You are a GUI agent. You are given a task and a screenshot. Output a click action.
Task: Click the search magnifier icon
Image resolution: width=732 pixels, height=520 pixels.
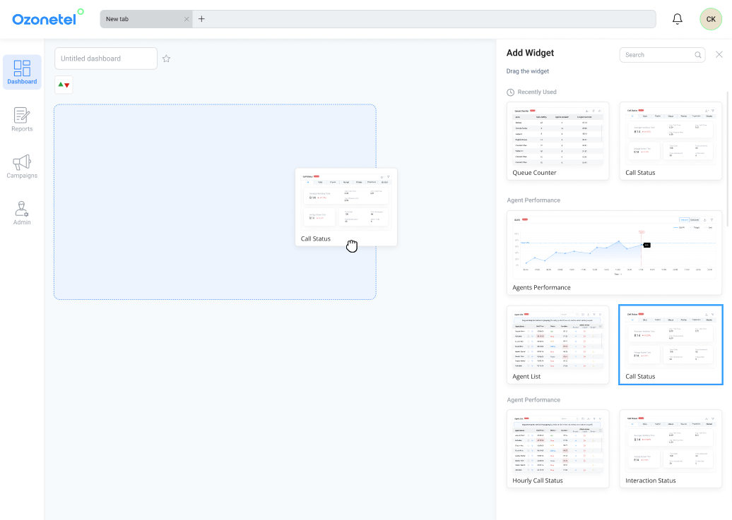coord(698,54)
